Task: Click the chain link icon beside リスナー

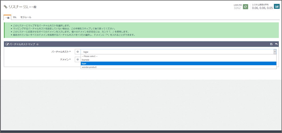Action: [x=5, y=7]
